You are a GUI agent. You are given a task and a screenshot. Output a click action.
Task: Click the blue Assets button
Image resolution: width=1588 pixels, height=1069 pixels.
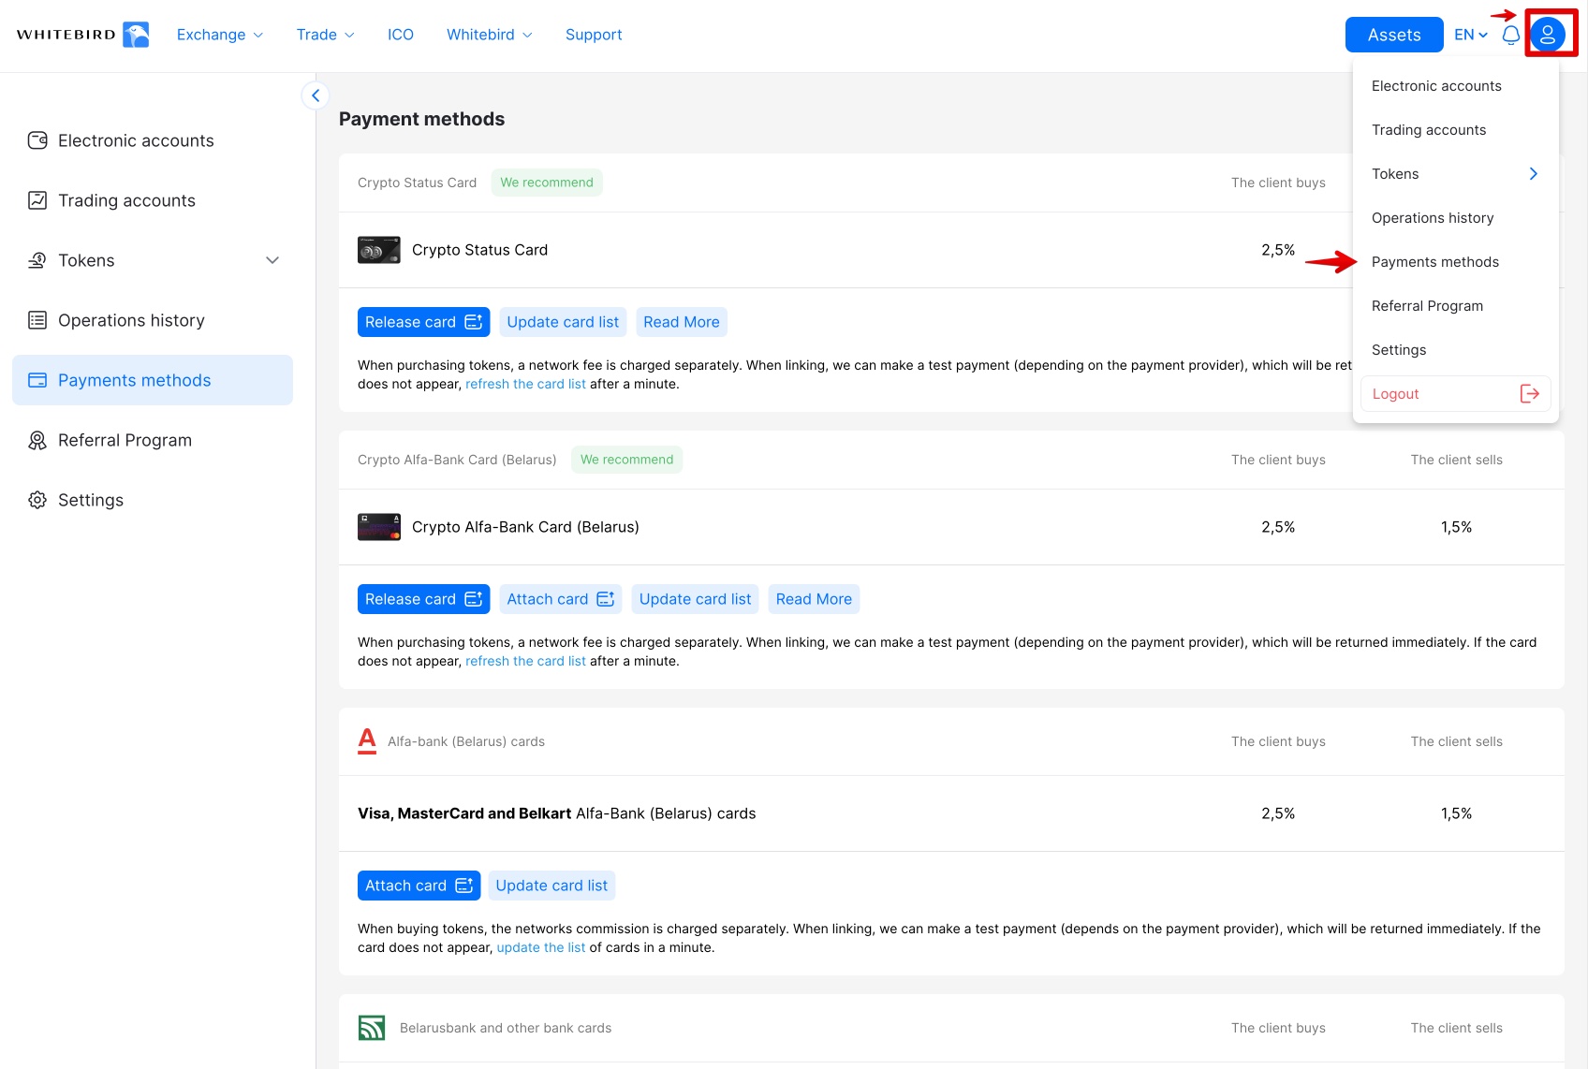(1394, 35)
